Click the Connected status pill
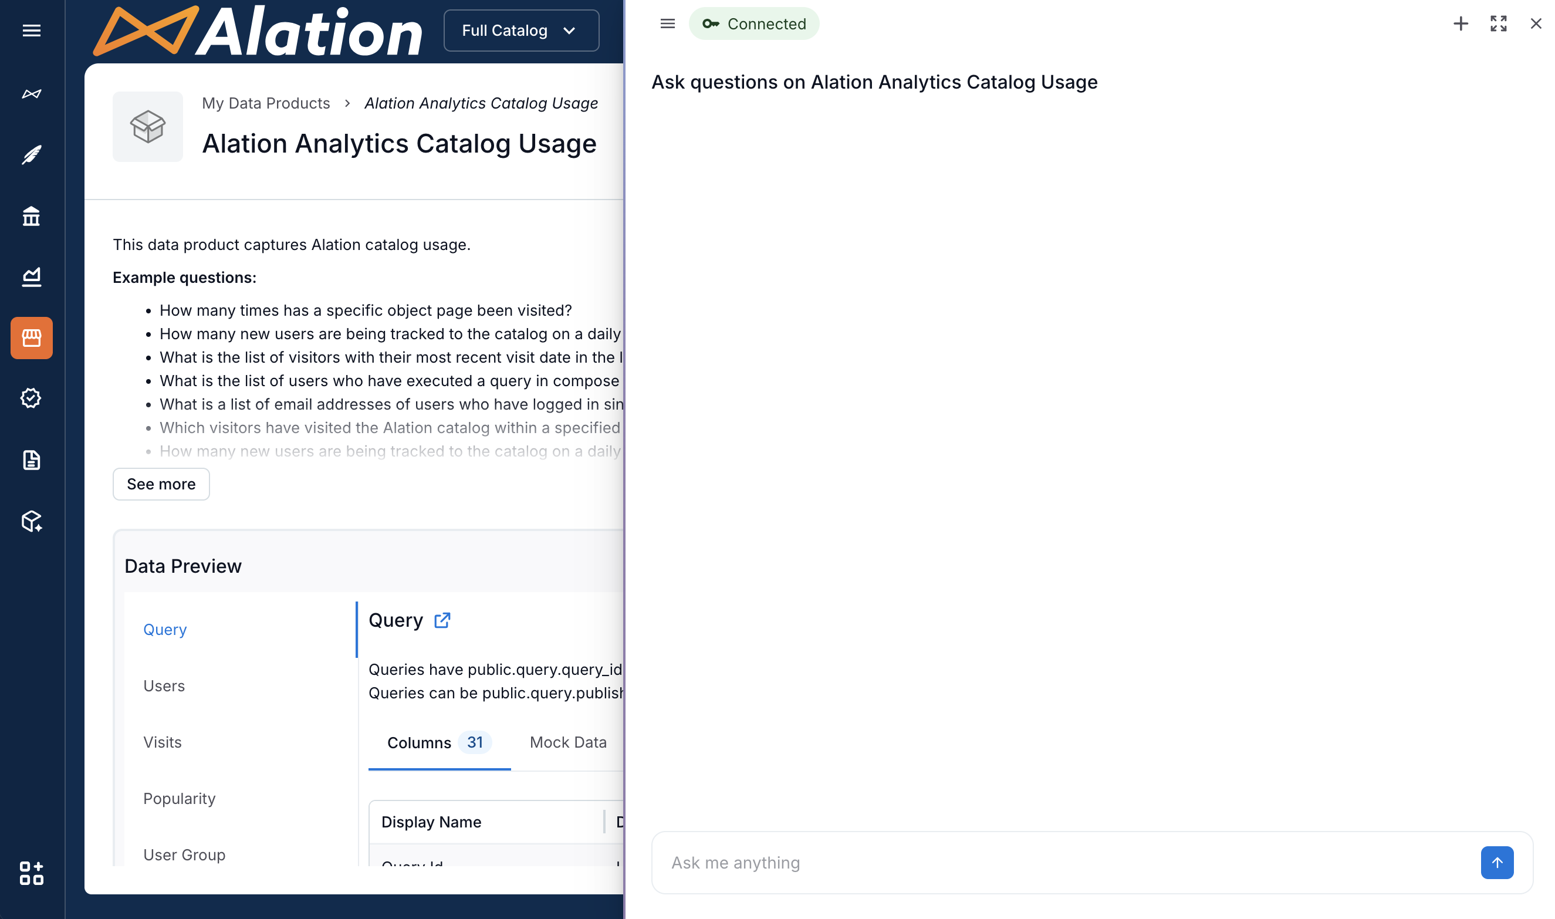This screenshot has height=919, width=1555. point(754,23)
